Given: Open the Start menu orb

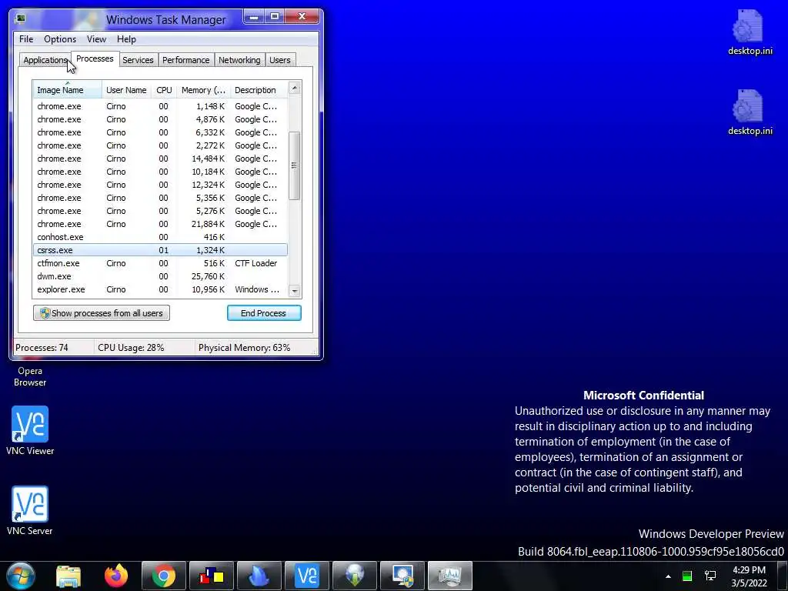Looking at the screenshot, I should [x=21, y=576].
